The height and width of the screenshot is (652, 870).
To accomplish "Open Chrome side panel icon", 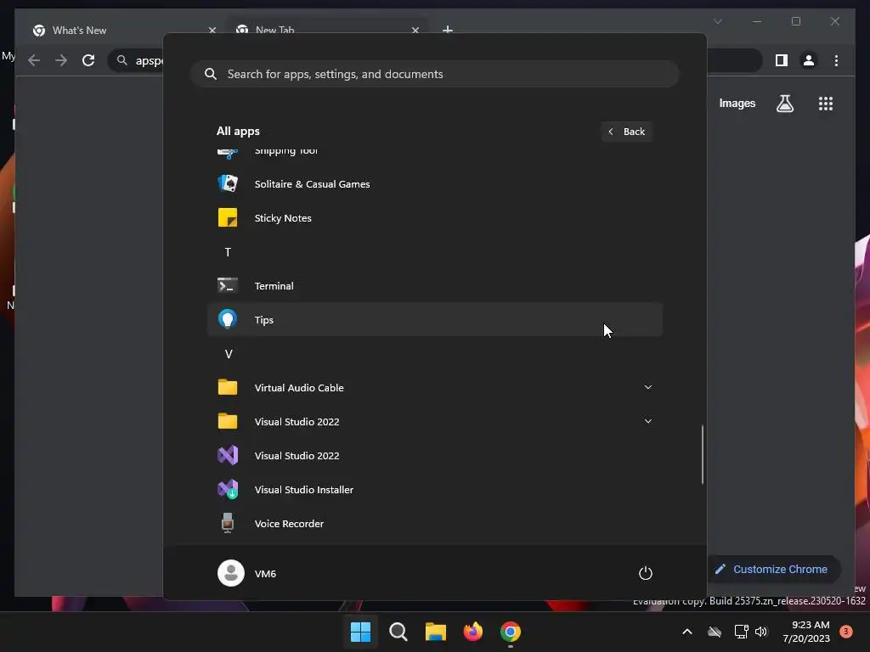I will 782,60.
